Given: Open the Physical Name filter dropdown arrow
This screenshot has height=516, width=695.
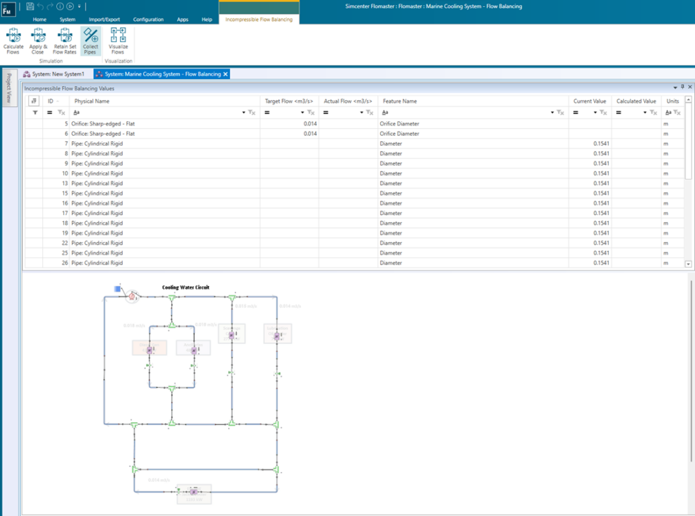Looking at the screenshot, I should tap(243, 112).
